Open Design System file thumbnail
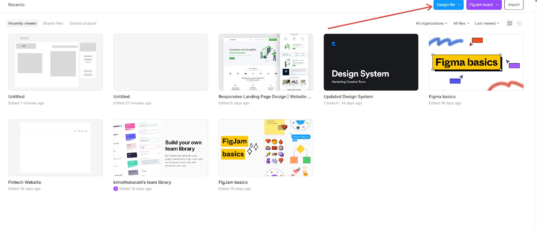Screen dimensions: 537x230 click(x=371, y=62)
